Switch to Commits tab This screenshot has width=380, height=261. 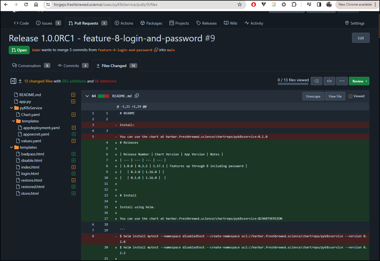pyautogui.click(x=73, y=66)
